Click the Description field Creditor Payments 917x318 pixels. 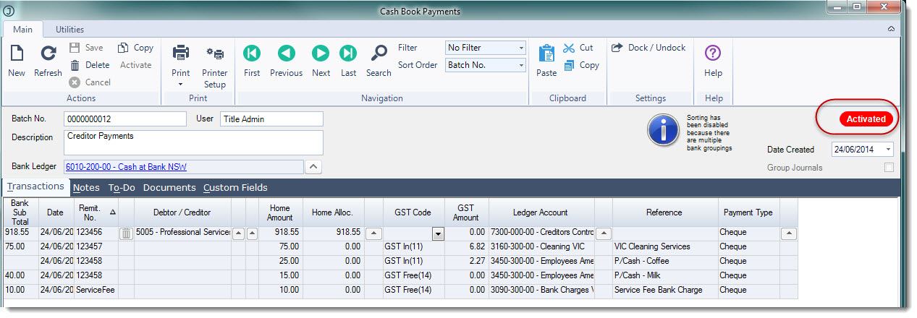click(193, 142)
